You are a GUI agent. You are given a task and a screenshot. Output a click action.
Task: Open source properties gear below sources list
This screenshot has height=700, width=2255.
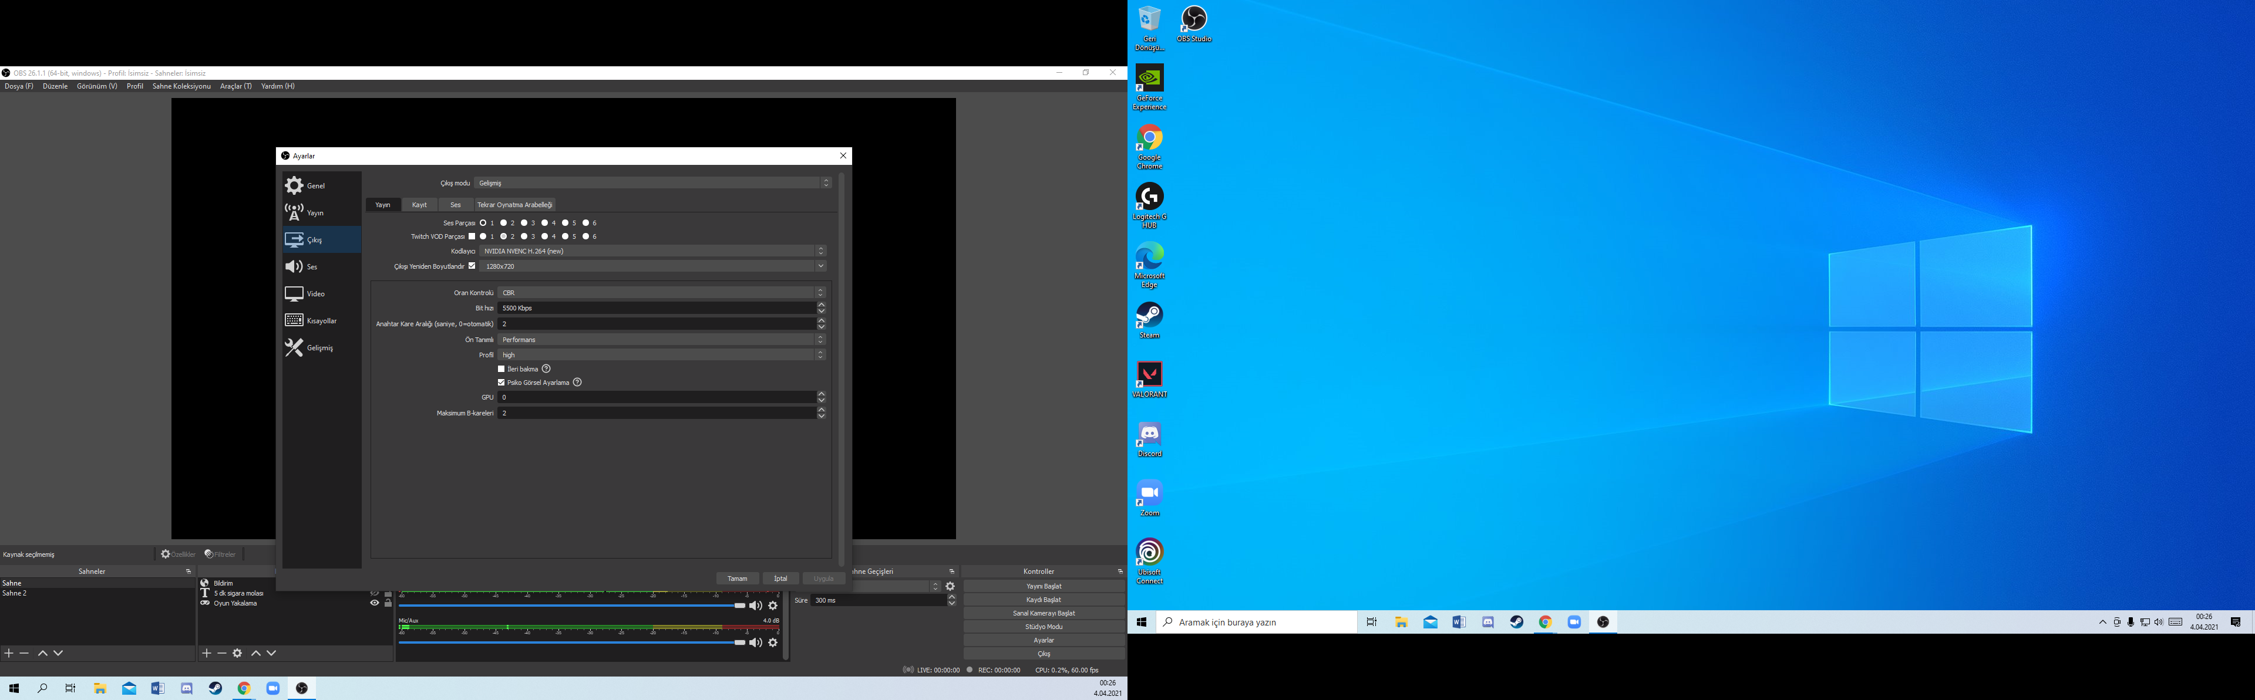click(x=237, y=654)
